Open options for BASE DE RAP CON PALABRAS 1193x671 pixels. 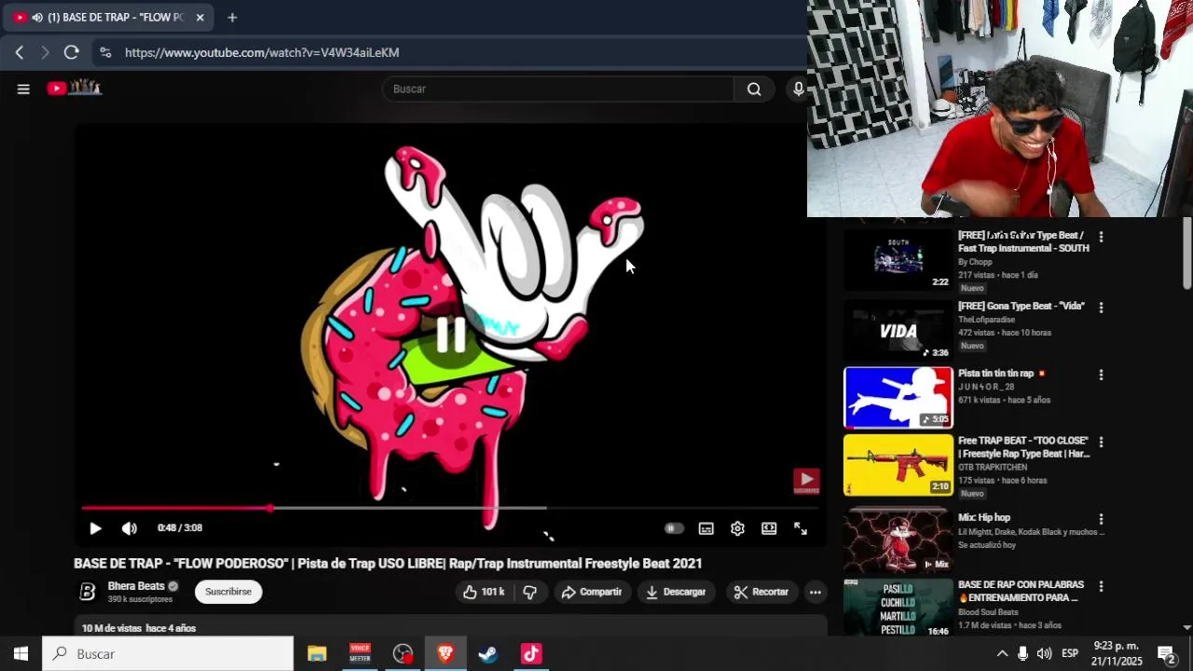pyautogui.click(x=1101, y=586)
